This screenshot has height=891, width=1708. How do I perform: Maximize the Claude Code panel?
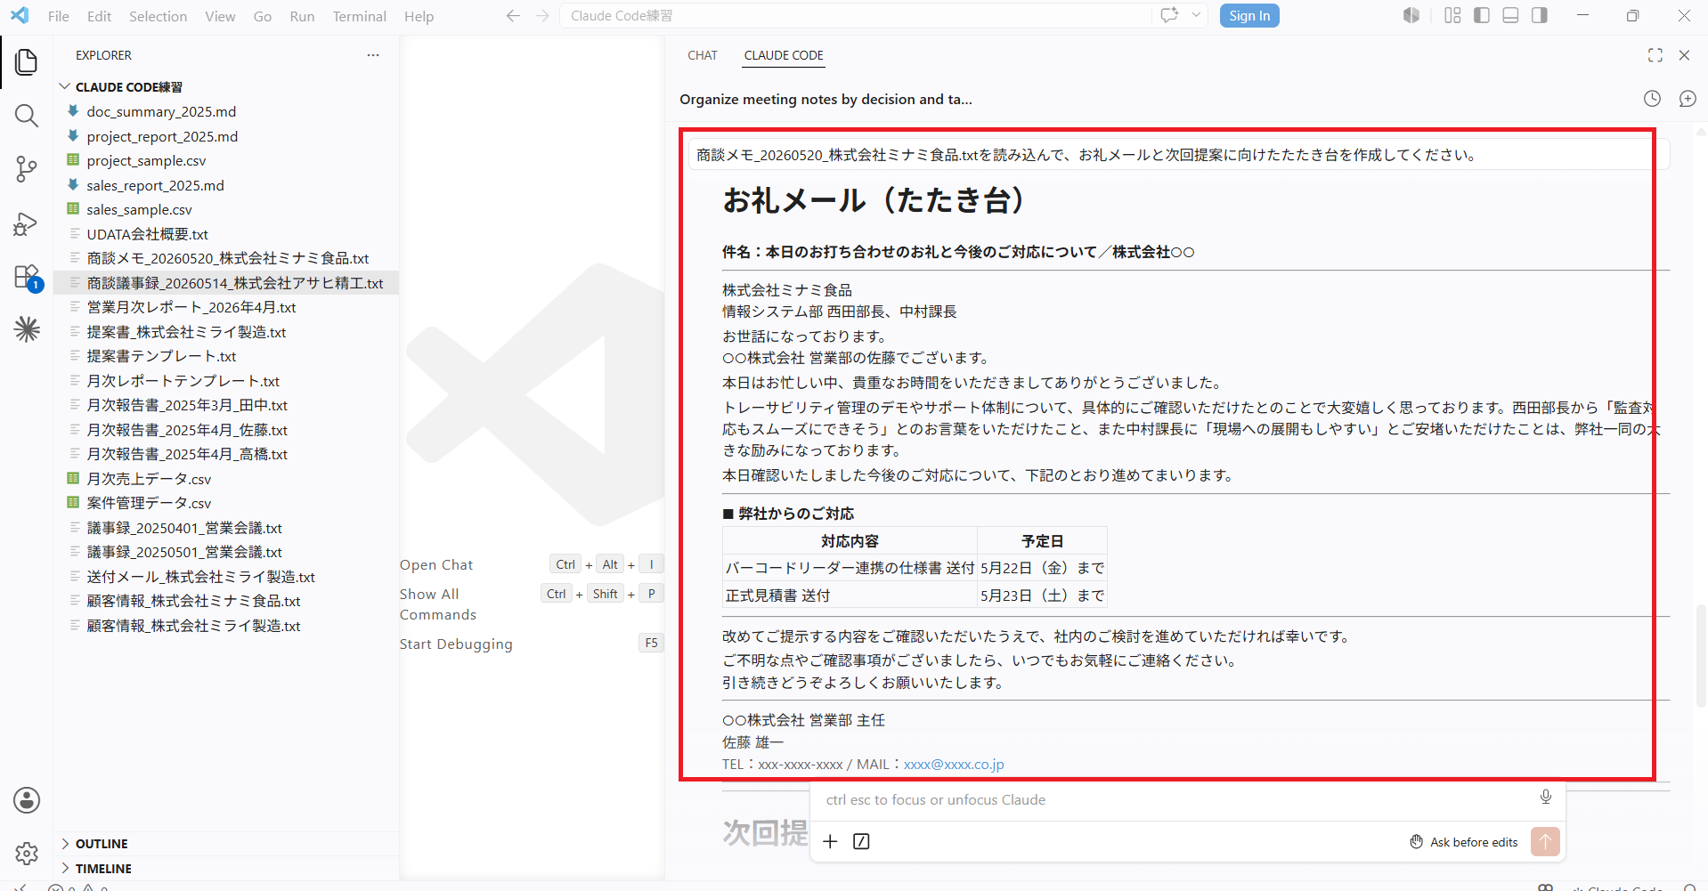(x=1655, y=55)
